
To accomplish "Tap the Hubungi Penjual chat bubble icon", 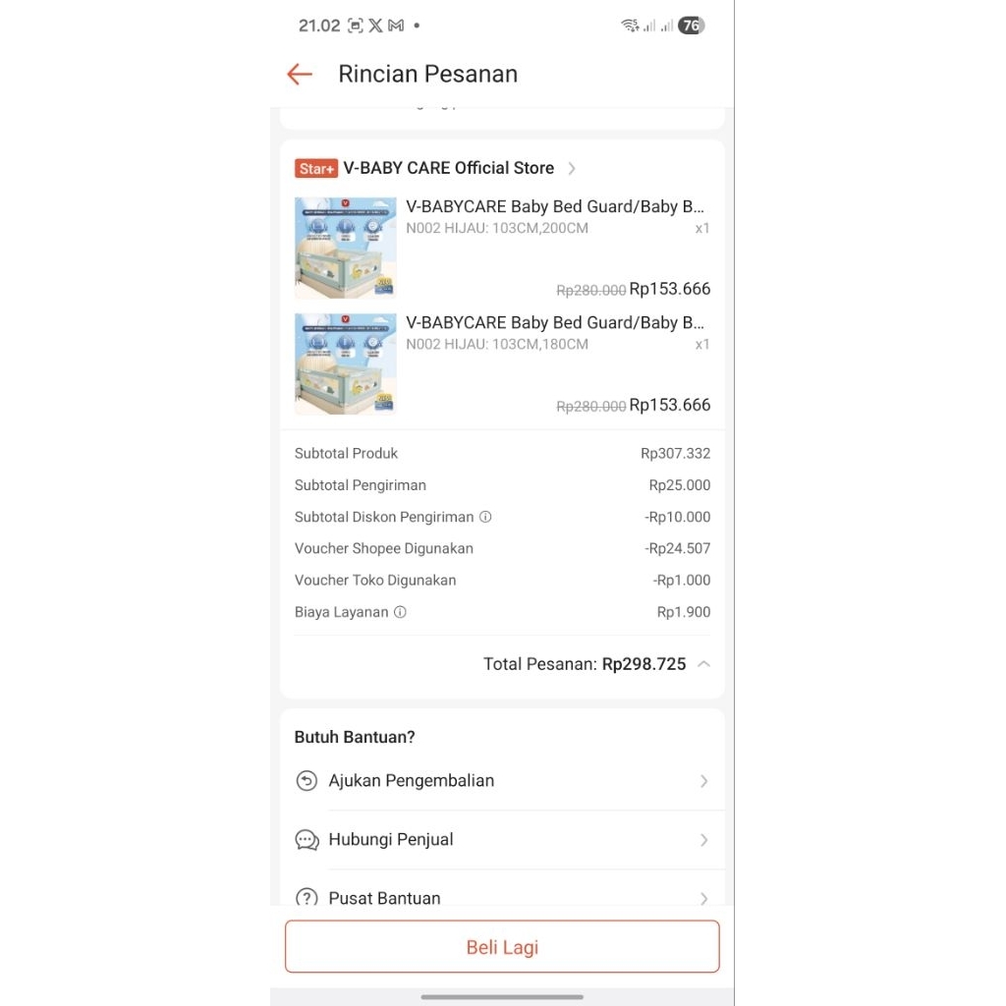I will tap(307, 840).
